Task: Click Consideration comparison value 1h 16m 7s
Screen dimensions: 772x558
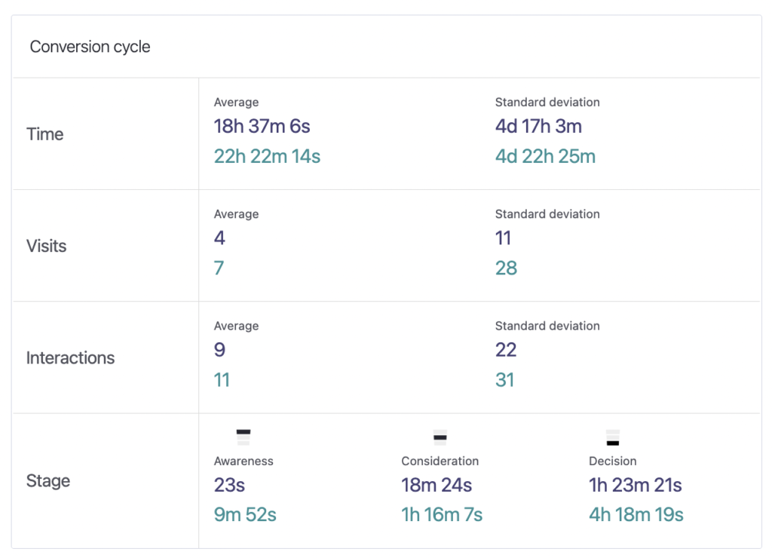Action: 442,515
